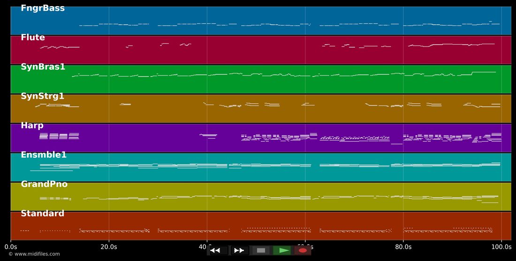
Task: Select the Flute track label
Action: [33, 38]
